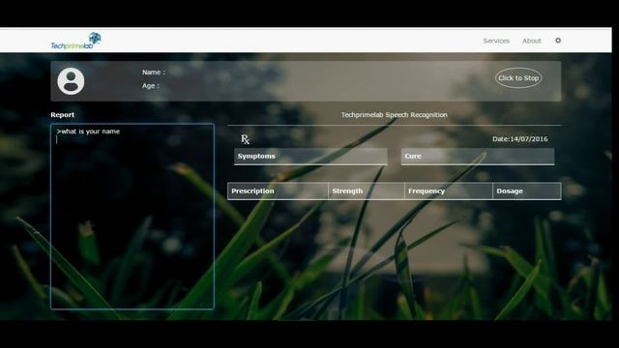Click the Name label

coord(154,72)
